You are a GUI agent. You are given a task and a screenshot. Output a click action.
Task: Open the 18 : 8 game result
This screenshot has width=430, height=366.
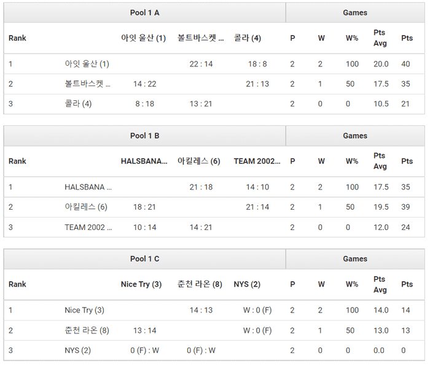(257, 64)
